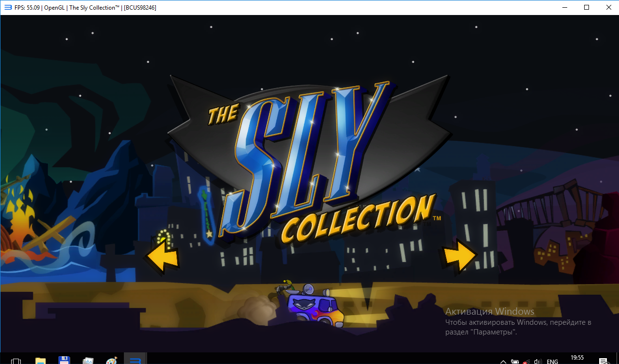Minimize the RPCS3 game window
619x364 pixels.
pos(564,7)
